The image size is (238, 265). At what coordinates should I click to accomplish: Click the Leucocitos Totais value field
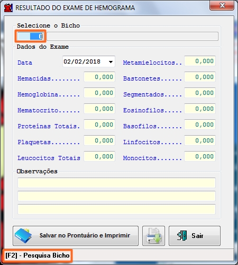(99, 156)
